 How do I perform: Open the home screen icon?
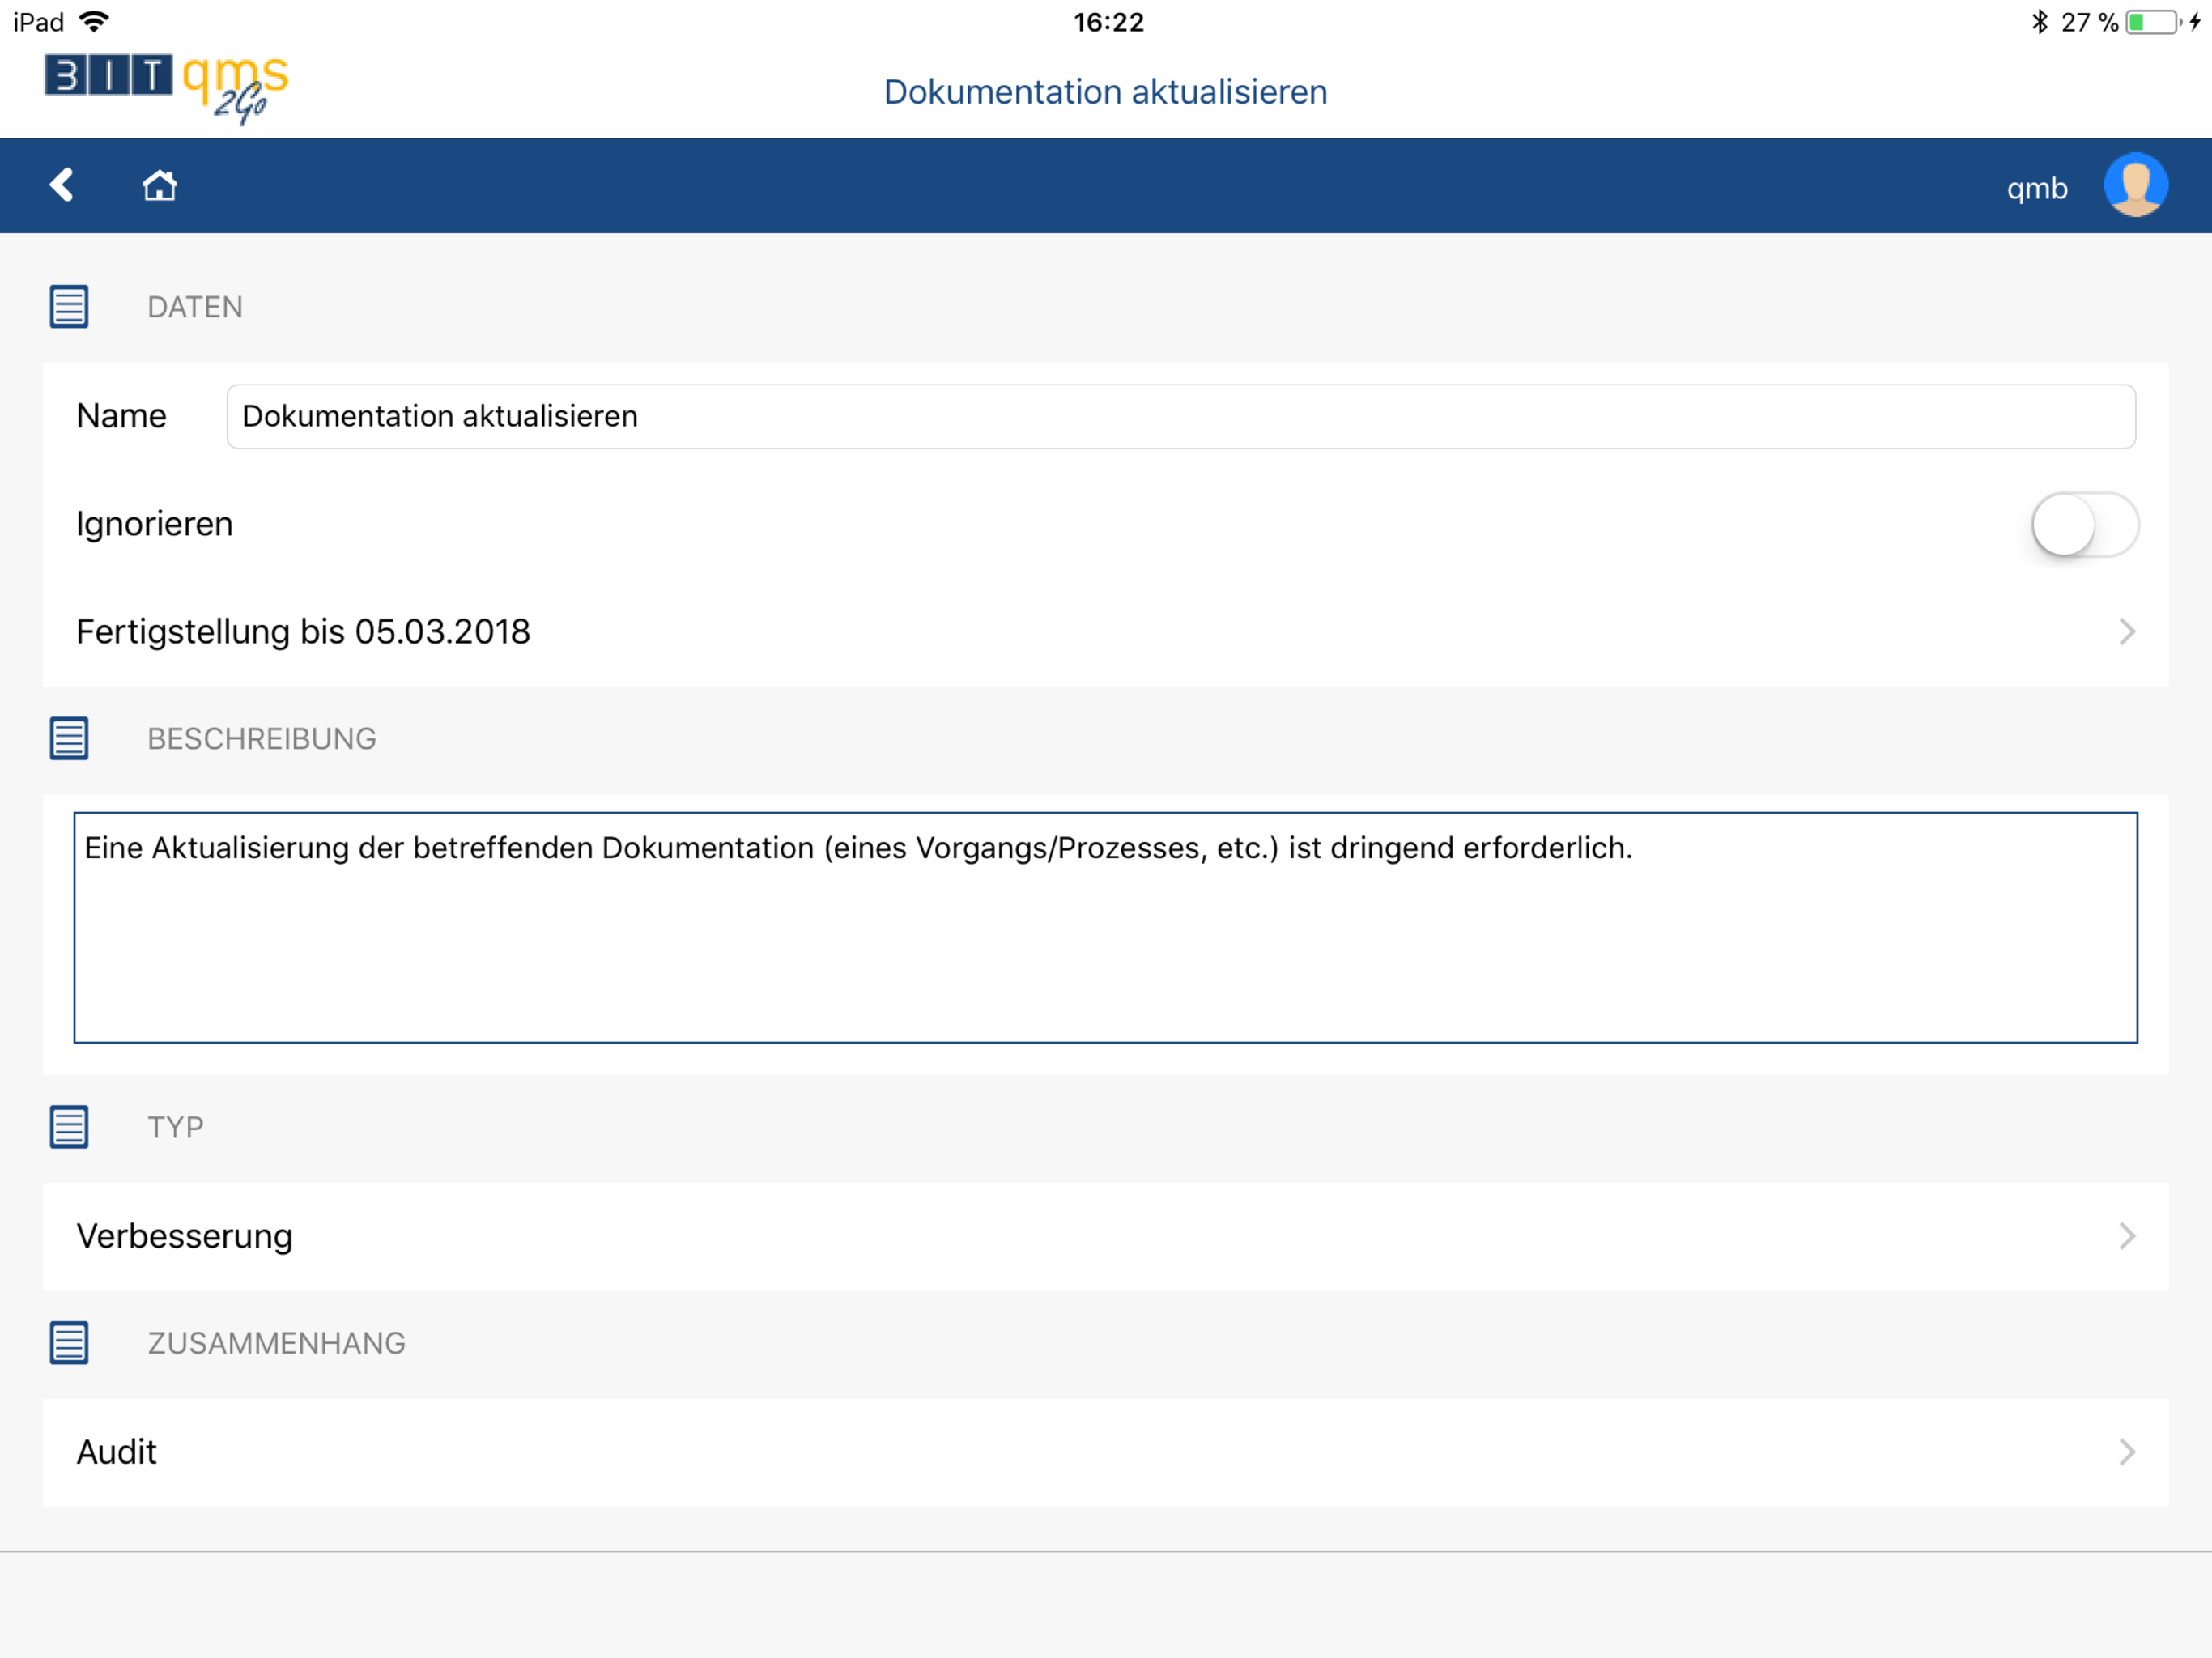click(159, 185)
